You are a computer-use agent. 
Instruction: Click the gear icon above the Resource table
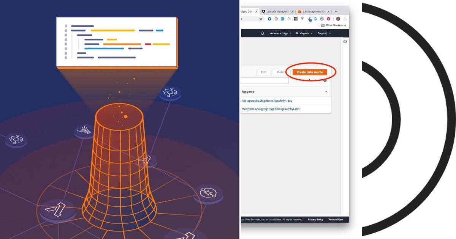(325, 80)
